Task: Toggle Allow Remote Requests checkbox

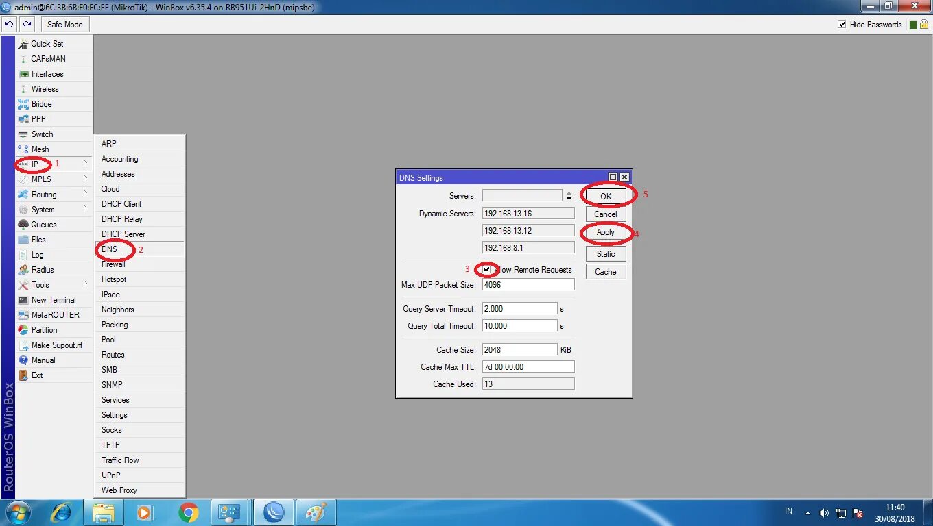Action: 487,269
